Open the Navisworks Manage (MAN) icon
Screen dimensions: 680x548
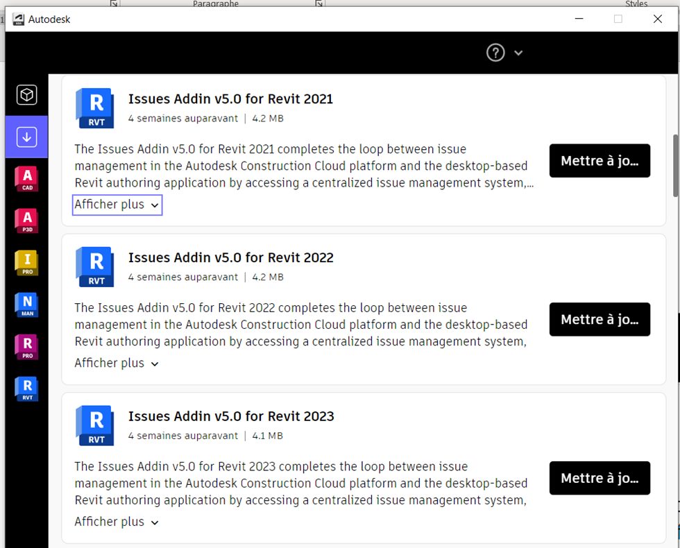[x=27, y=305]
